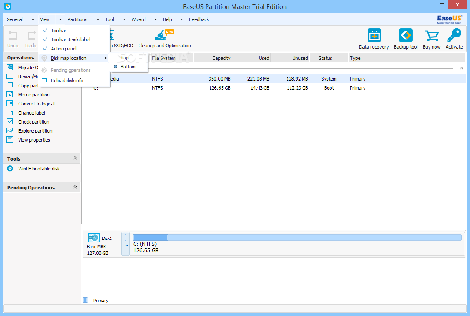Viewport: 470px width, 316px height.
Task: Click the Copy partition icon
Action: [10, 85]
